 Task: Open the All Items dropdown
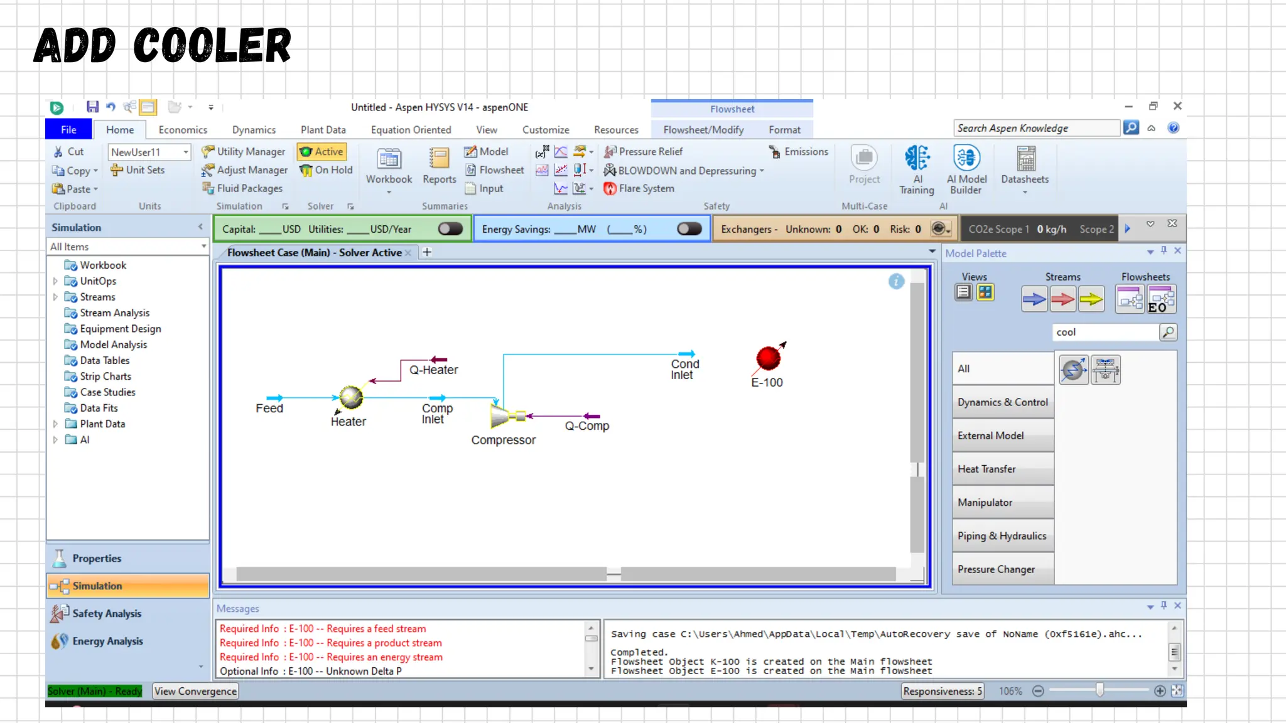[203, 247]
